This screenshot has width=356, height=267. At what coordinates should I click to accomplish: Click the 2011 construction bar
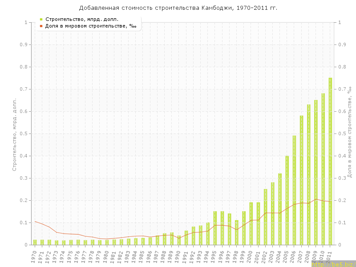[330, 162]
